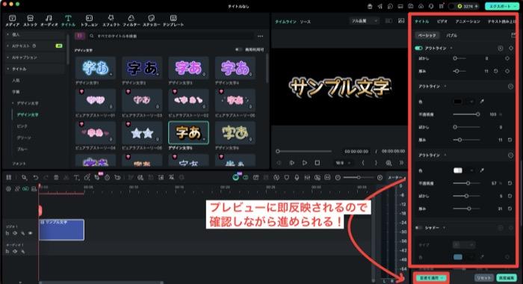Viewport: 523px width, 284px height.
Task: Click the speed icon in timeline toolbar
Action: click(107, 178)
